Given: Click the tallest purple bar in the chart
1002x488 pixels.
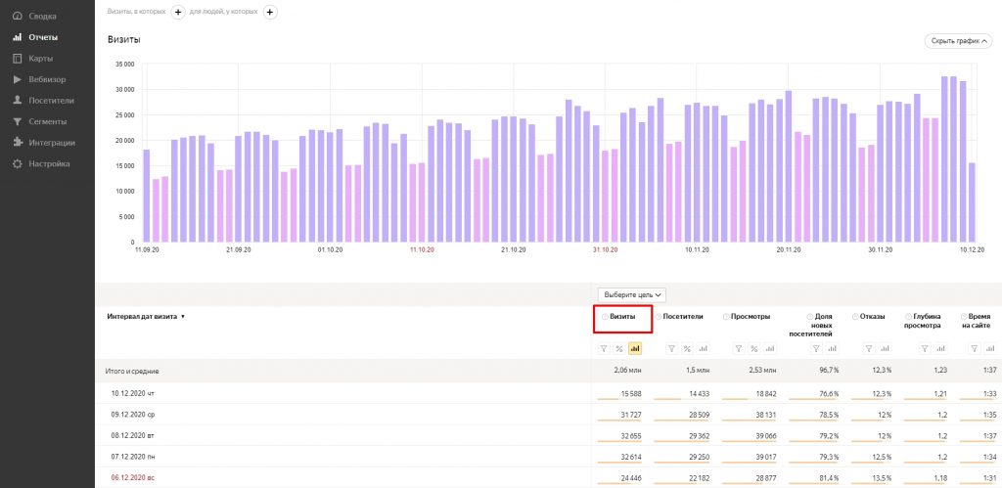Looking at the screenshot, I should click(944, 158).
